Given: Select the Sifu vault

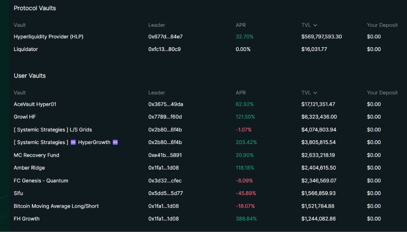Looking at the screenshot, I should click(18, 193).
